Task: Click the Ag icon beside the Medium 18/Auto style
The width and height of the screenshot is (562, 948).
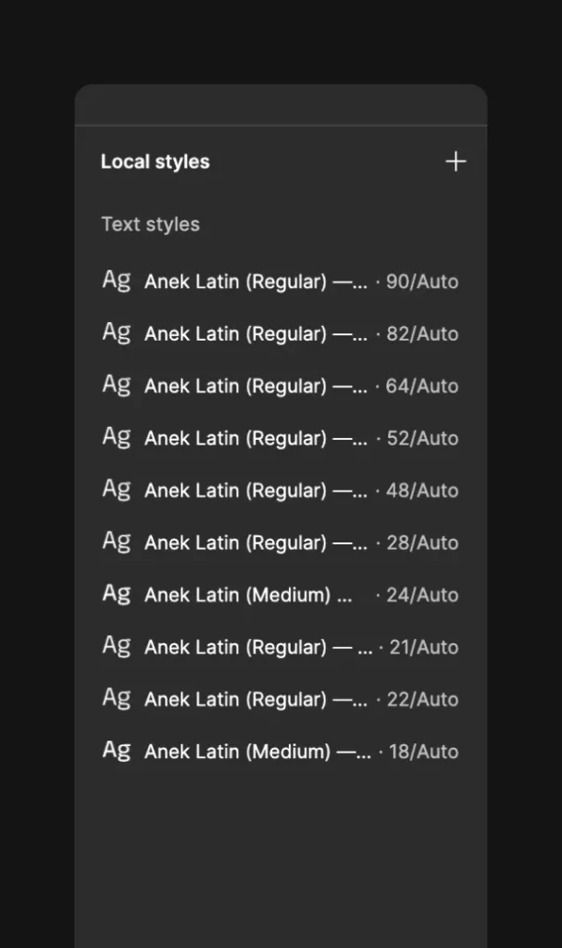Action: 117,750
